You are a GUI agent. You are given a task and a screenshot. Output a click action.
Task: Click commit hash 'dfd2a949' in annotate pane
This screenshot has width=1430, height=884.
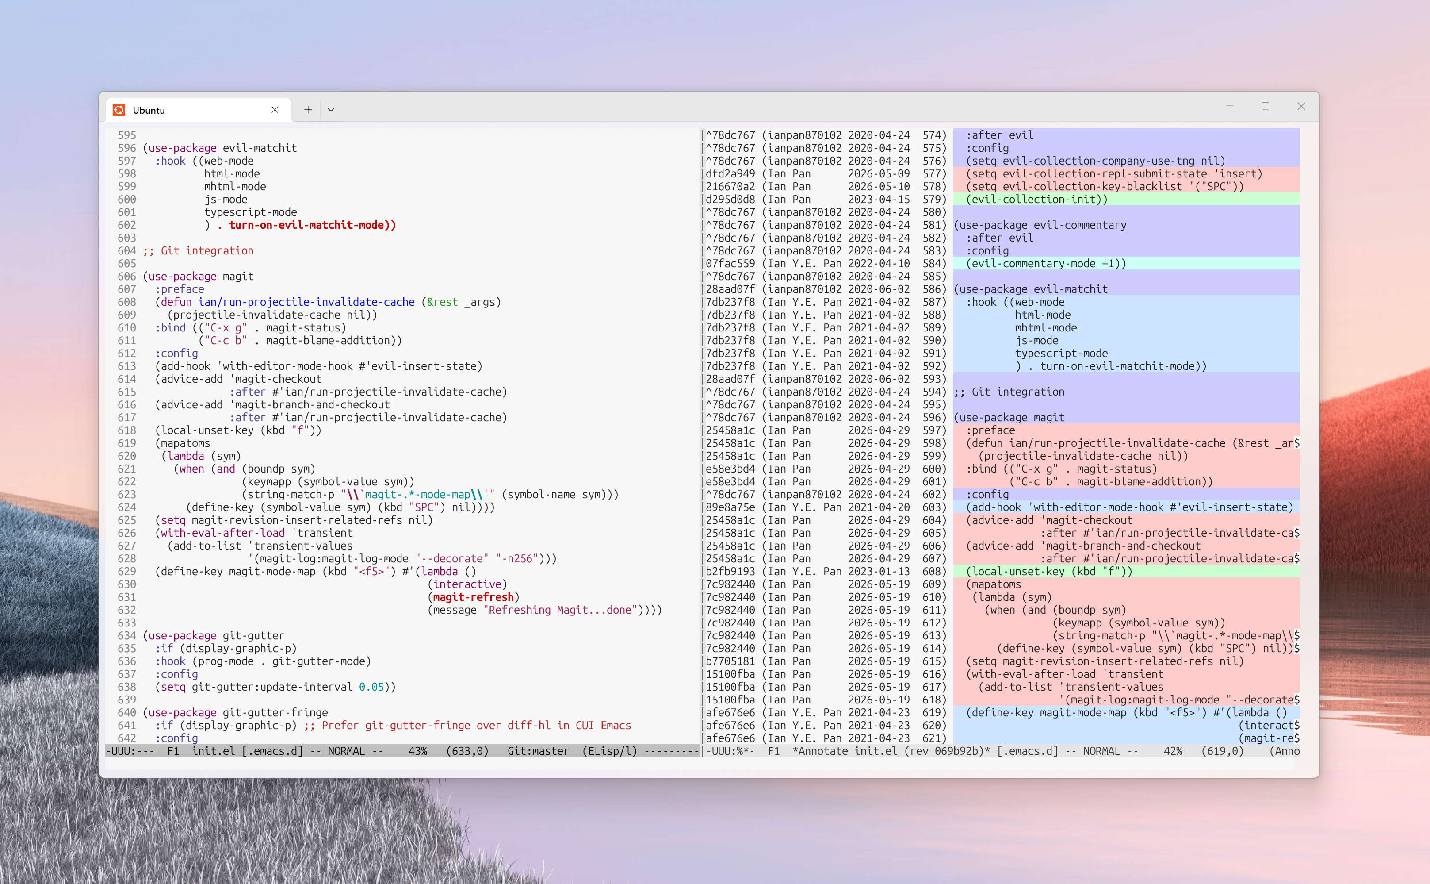pos(730,174)
